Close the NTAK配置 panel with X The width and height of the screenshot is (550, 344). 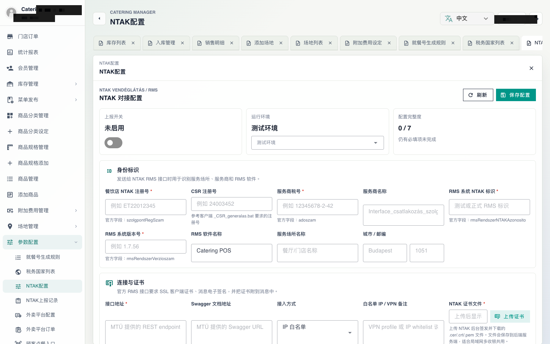tap(531, 68)
